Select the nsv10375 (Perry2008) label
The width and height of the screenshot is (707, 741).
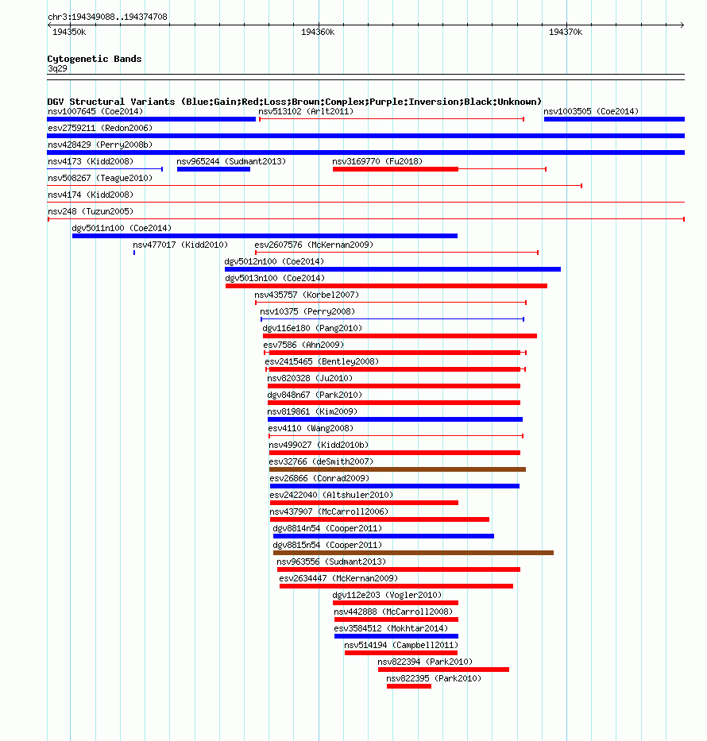click(x=307, y=311)
